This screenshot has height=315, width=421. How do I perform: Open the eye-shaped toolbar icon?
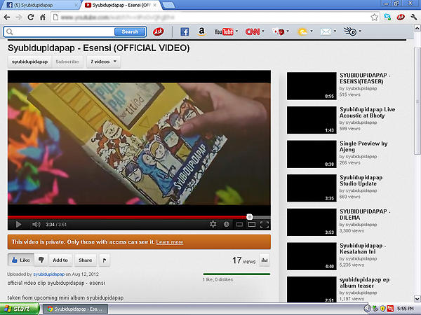350,31
